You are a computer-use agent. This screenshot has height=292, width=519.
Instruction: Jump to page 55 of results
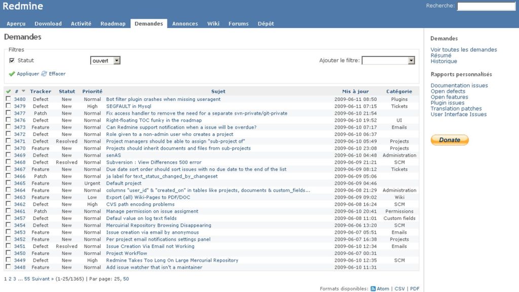coord(27,279)
